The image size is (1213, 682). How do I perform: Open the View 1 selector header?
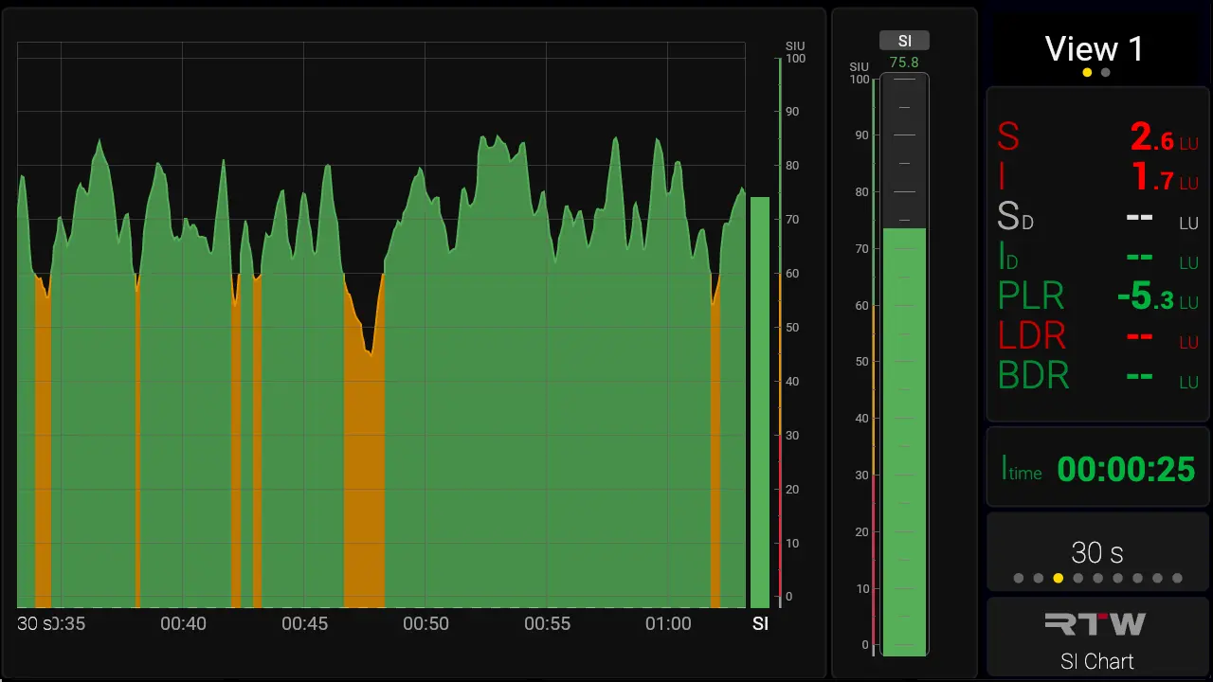(x=1095, y=49)
